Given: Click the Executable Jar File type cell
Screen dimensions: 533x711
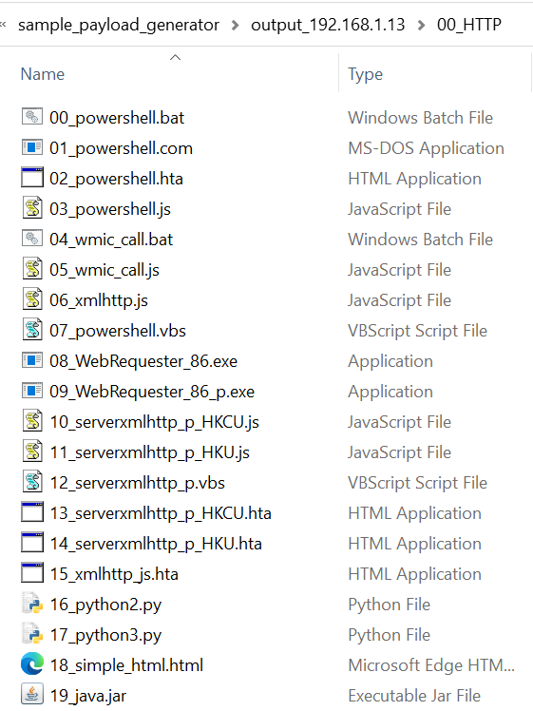Looking at the screenshot, I should point(414,696).
